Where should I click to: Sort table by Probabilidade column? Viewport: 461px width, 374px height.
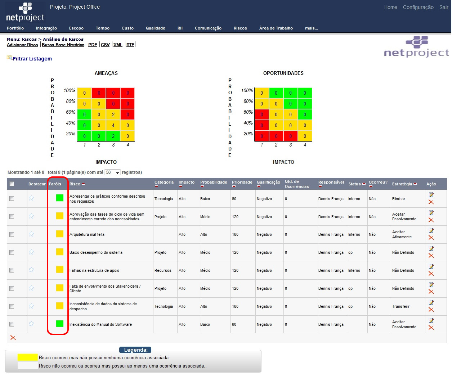pos(214,182)
